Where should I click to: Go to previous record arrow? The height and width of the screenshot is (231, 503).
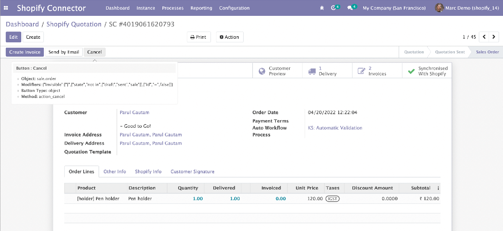click(484, 37)
